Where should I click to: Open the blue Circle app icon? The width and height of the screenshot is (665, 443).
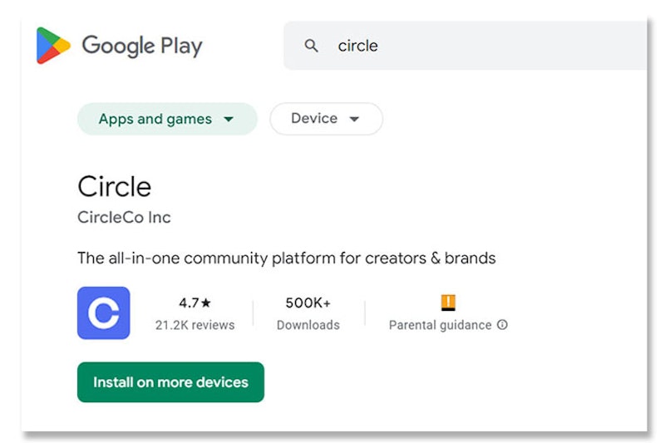click(x=103, y=313)
